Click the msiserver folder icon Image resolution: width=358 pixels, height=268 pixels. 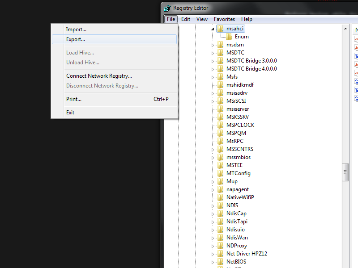pyautogui.click(x=220, y=109)
